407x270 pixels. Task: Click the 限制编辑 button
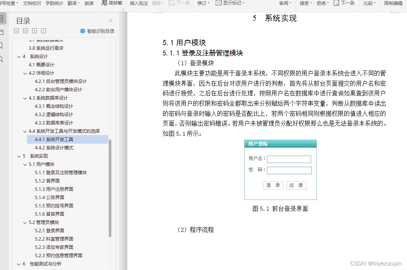[x=393, y=3]
